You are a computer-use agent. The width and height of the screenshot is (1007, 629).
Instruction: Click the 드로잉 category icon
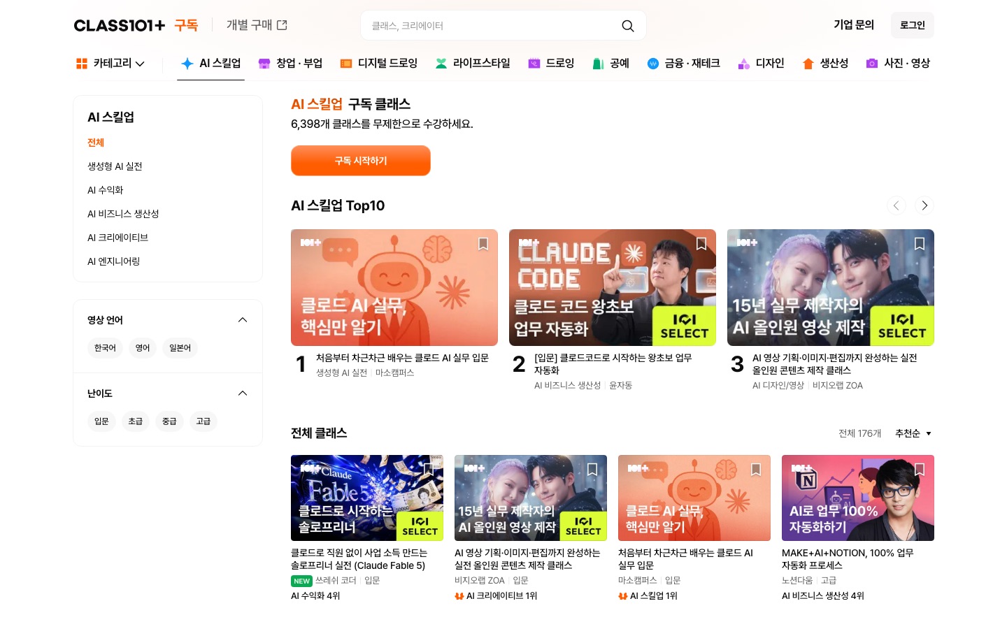coord(534,64)
